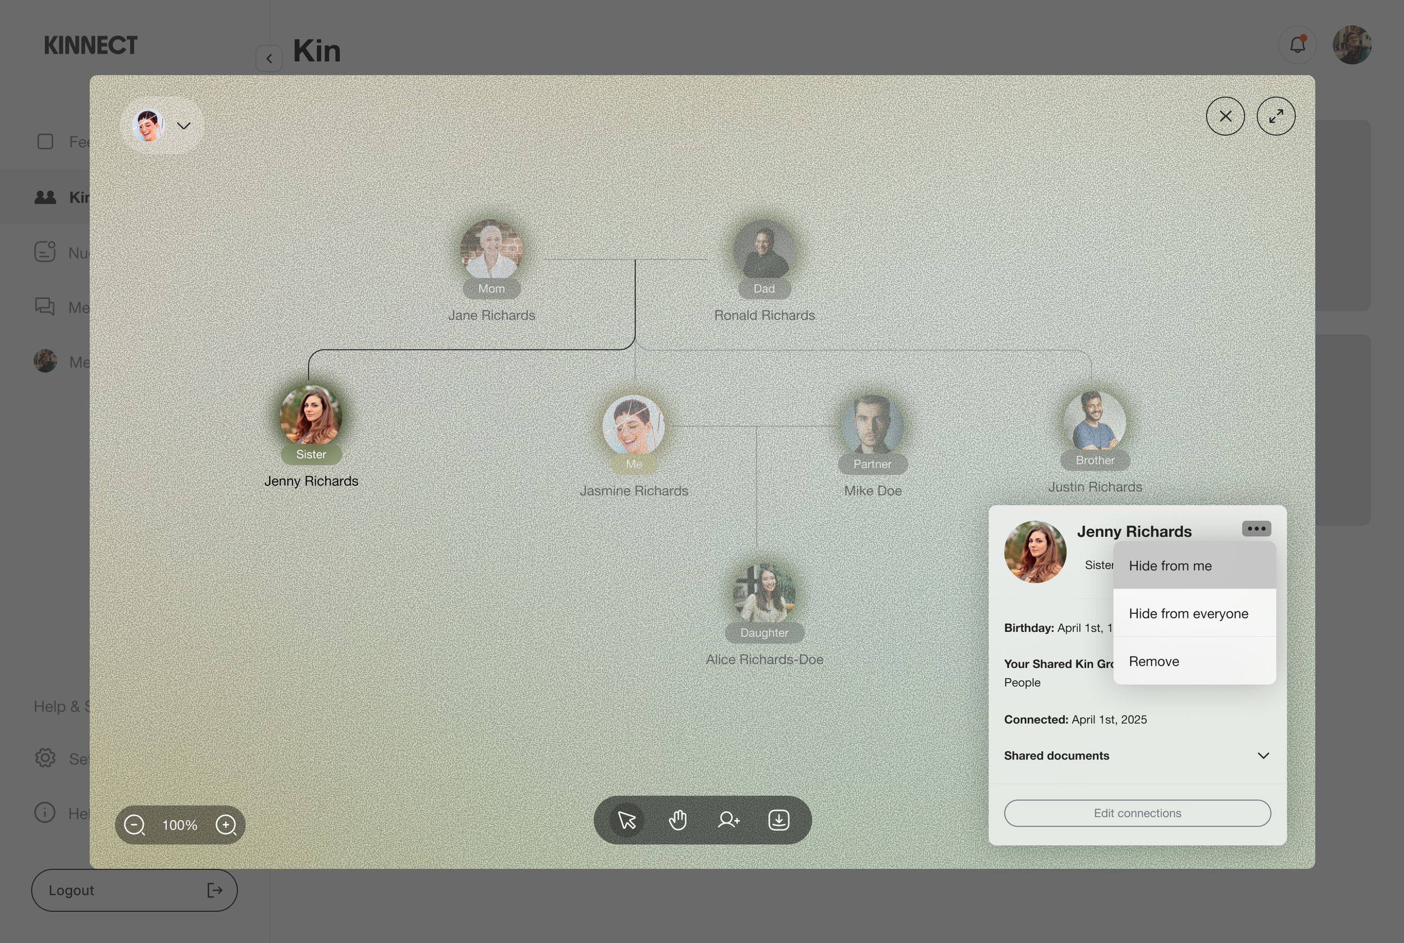Image resolution: width=1404 pixels, height=943 pixels.
Task: Click the Logout button
Action: click(x=134, y=890)
